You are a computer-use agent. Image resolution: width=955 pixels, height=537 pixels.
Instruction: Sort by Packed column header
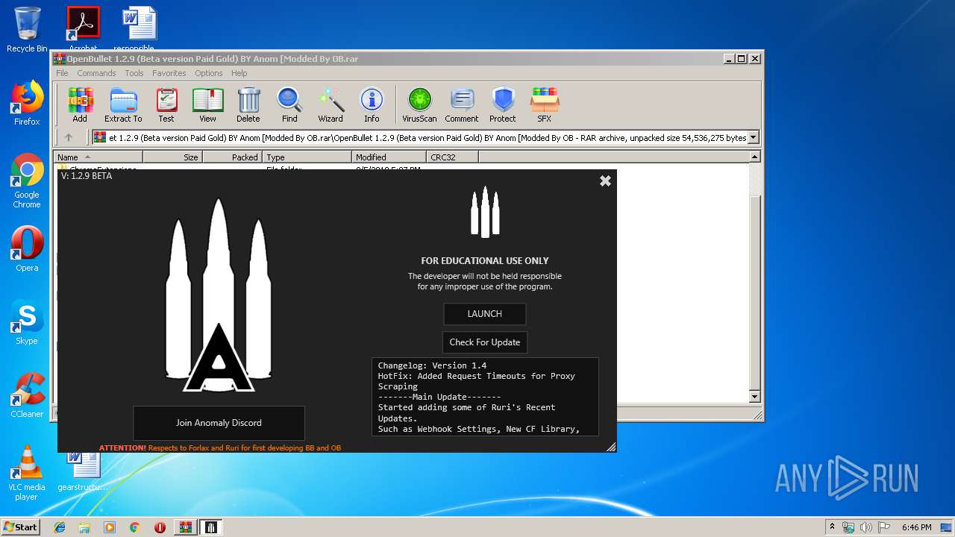[x=232, y=157]
